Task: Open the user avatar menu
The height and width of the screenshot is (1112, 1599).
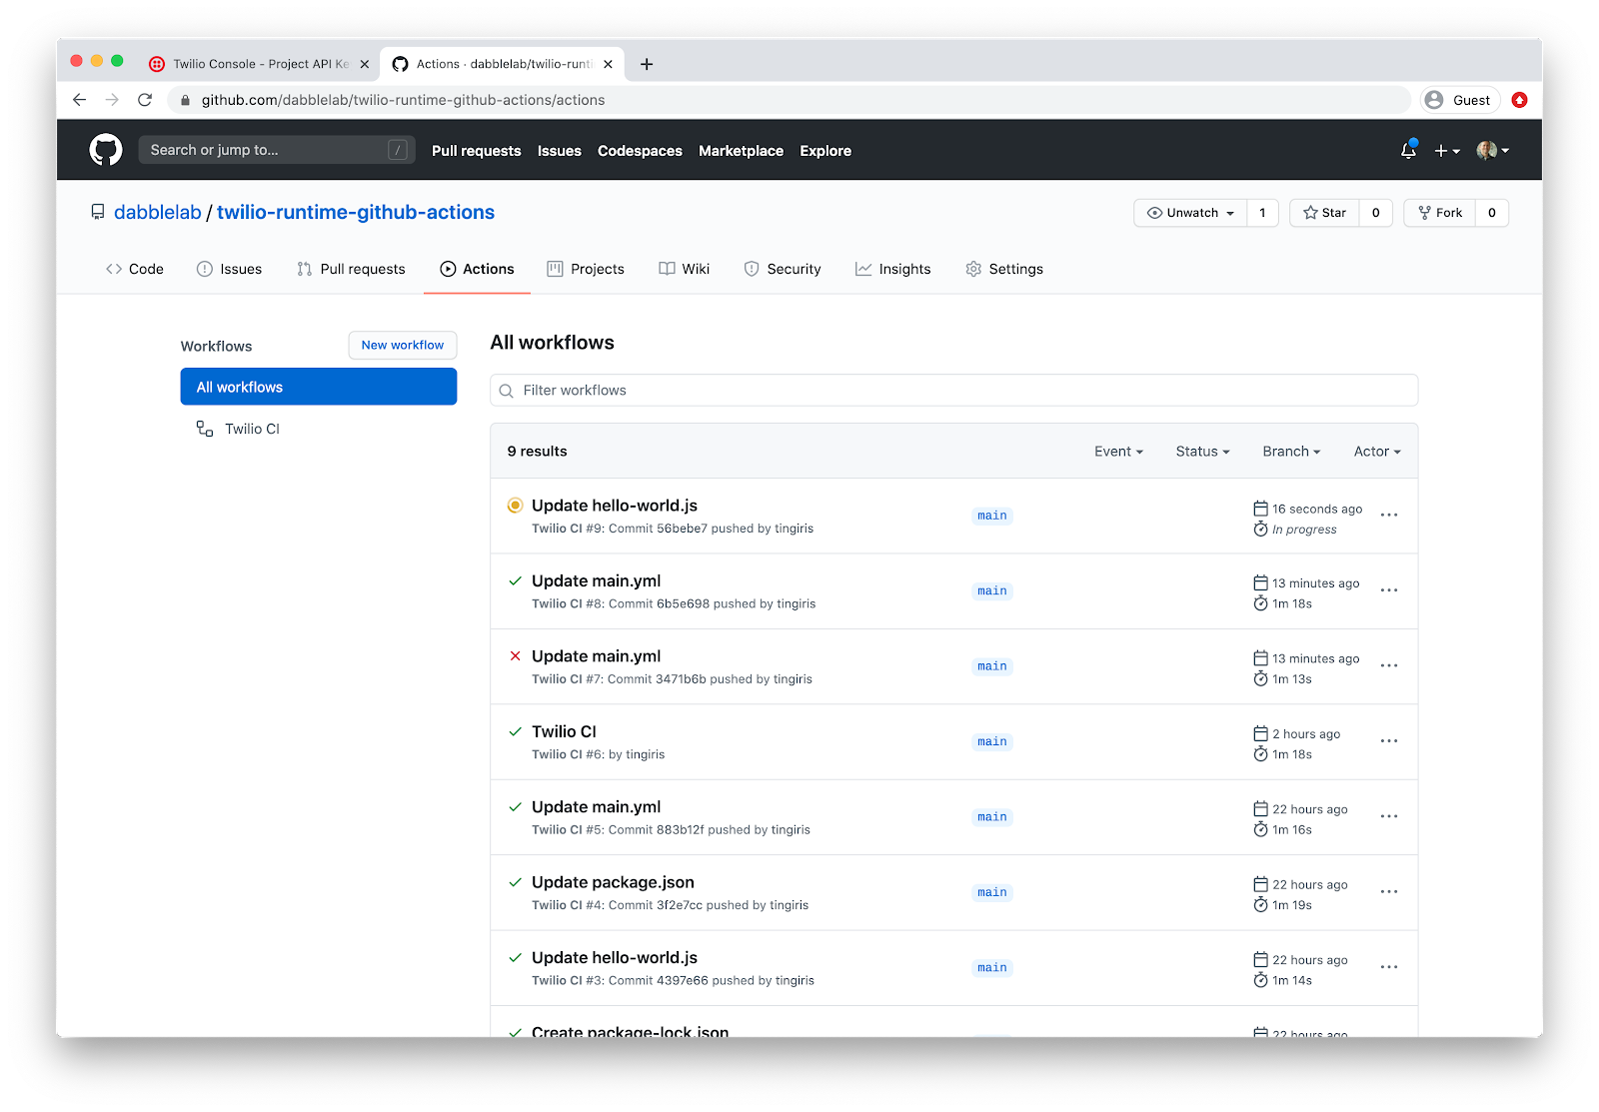Action: click(x=1492, y=151)
